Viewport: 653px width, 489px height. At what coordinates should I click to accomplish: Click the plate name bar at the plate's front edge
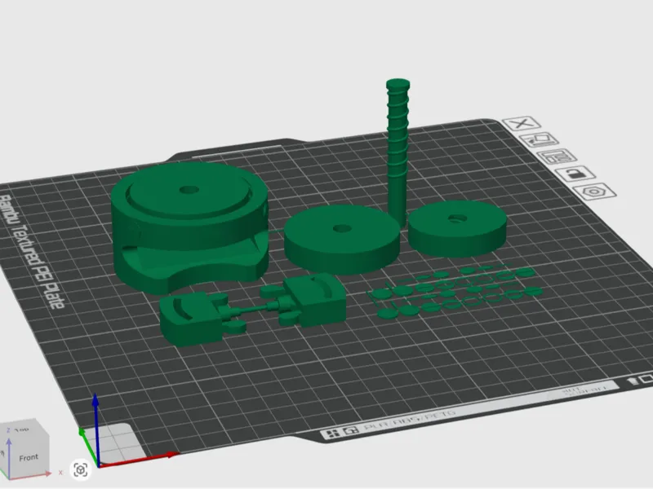point(469,410)
